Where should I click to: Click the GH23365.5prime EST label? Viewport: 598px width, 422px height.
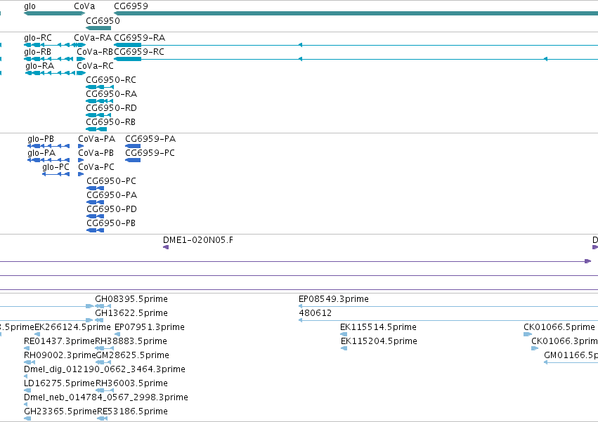[60, 411]
